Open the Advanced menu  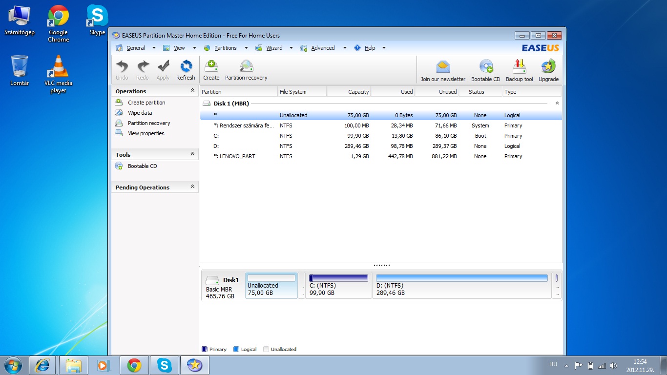click(323, 48)
